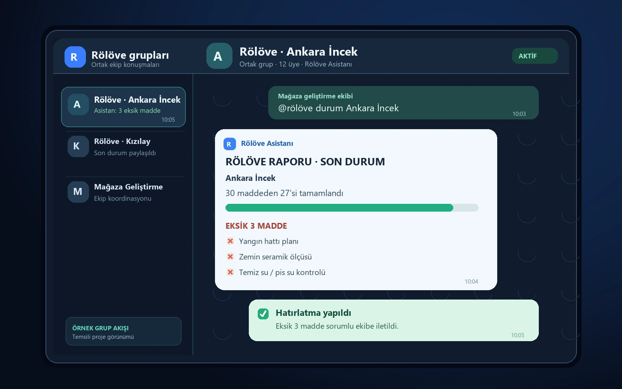Screen dimensions: 622x389
Task: Open the Rölöve · Ankara İncek conversation
Action: pyautogui.click(x=123, y=107)
